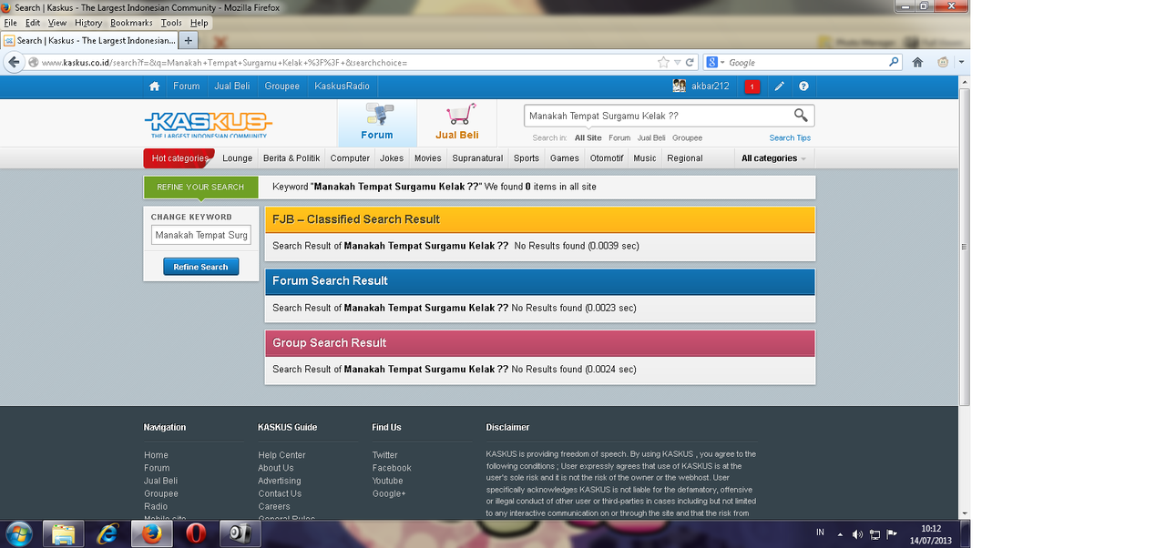Open Search Tips link

click(790, 138)
